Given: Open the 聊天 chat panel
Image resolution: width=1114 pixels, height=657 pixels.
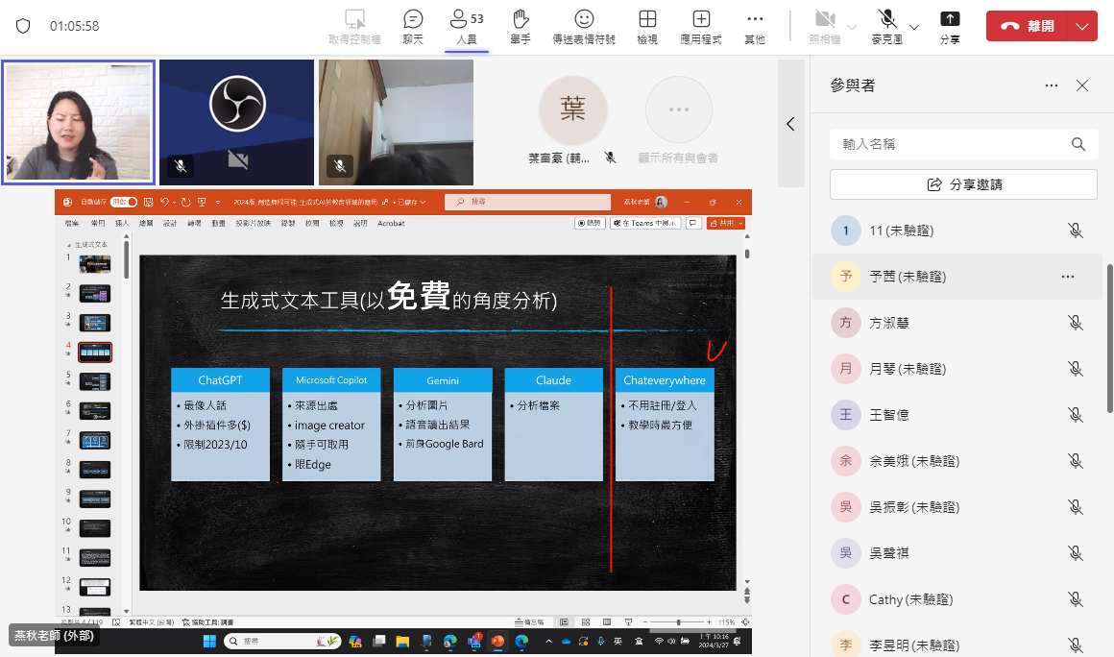Looking at the screenshot, I should (413, 27).
